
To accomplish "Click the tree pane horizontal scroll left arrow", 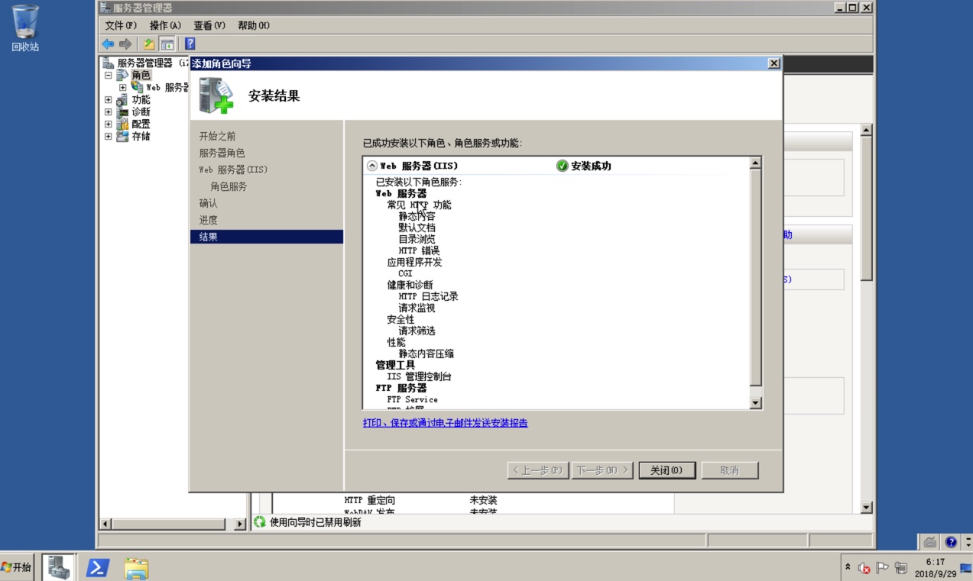I will [106, 524].
